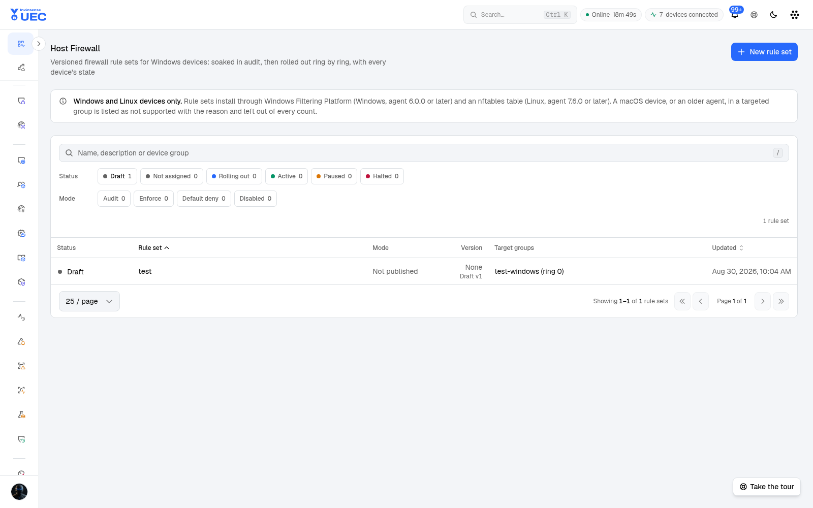Open the activity history sidebar icon
This screenshot has width=813, height=508.
click(x=21, y=317)
